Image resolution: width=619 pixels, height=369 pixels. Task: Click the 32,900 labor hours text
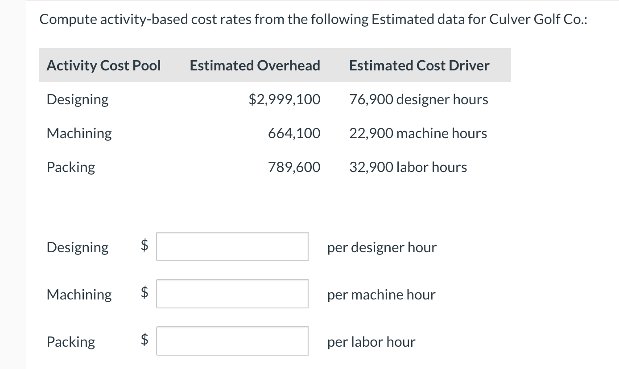[x=408, y=167]
